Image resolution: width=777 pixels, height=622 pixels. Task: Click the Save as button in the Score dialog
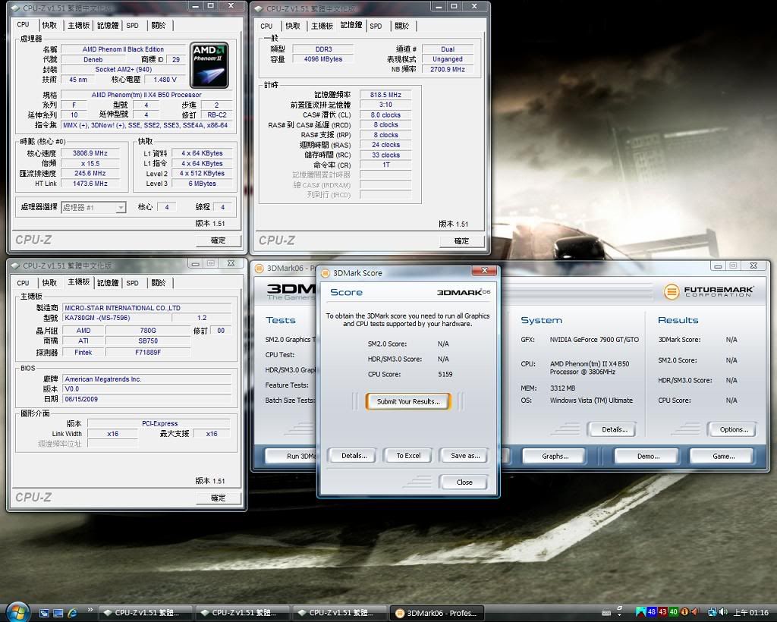click(464, 456)
